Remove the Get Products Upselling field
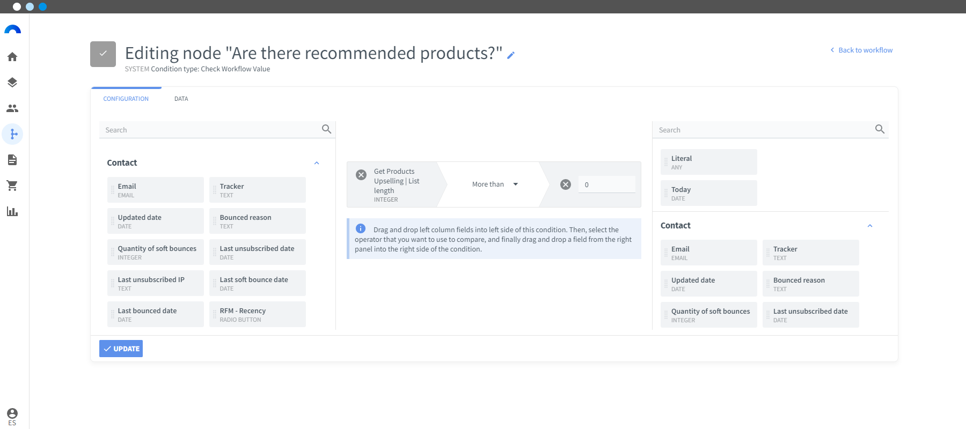The width and height of the screenshot is (966, 429). (361, 175)
